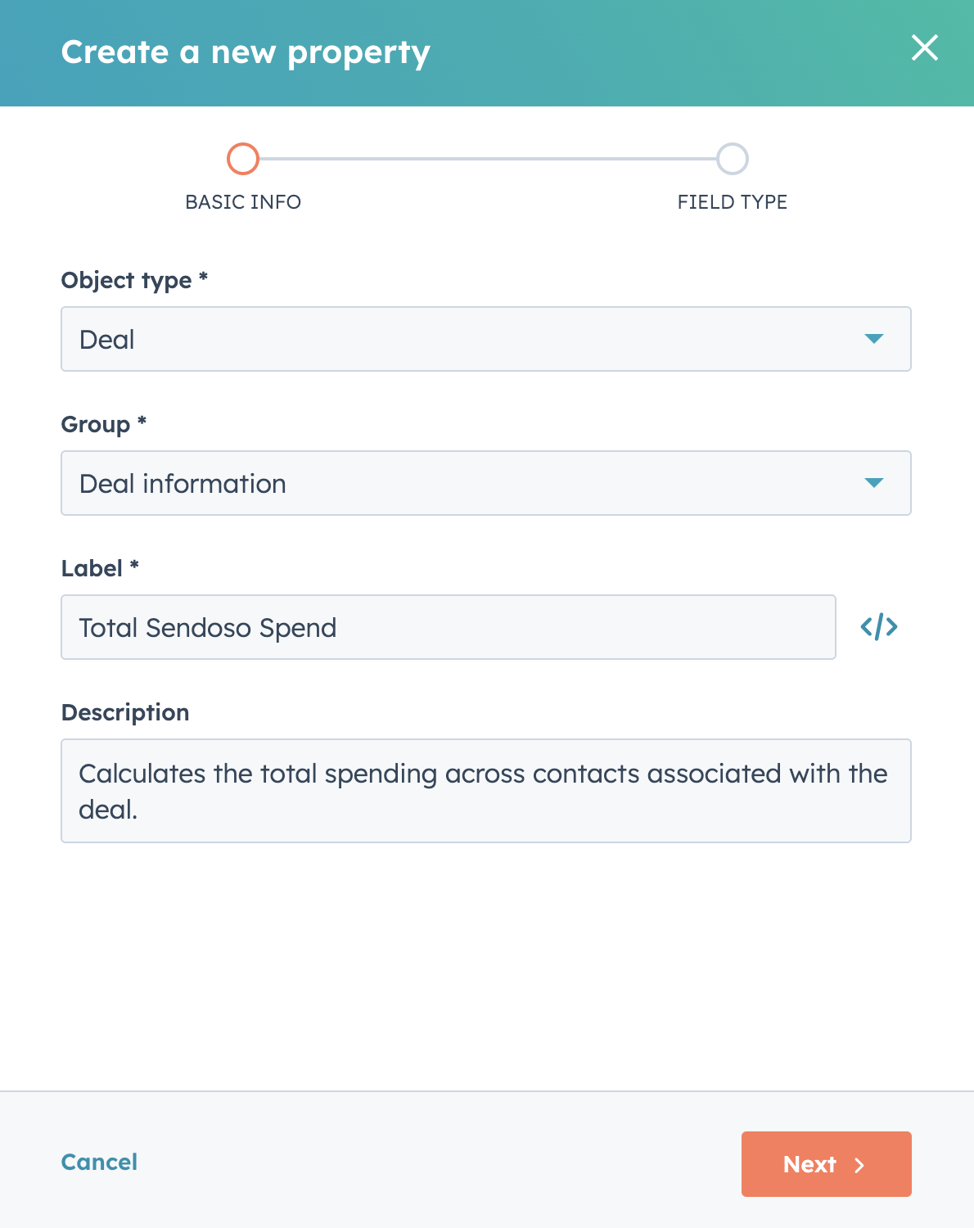The height and width of the screenshot is (1228, 974).
Task: Click the Next button
Action: tap(827, 1164)
